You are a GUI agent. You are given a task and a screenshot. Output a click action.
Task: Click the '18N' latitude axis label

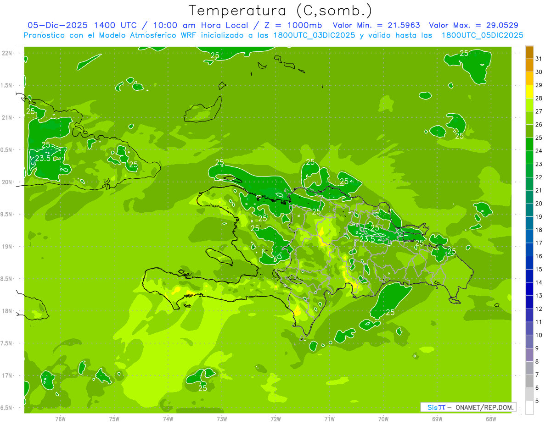[x=7, y=311]
